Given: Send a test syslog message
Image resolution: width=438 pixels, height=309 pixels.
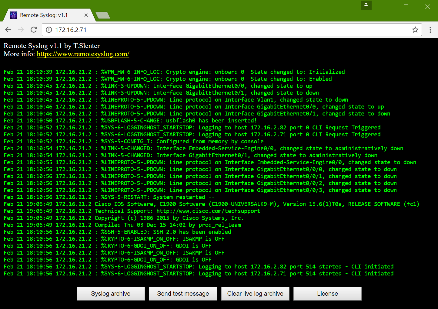Looking at the screenshot, I should 182,293.
